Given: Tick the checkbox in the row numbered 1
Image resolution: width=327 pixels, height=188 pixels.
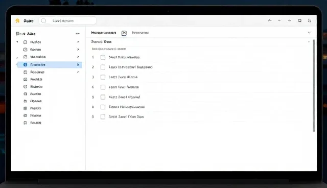Looking at the screenshot, I should pyautogui.click(x=103, y=57).
